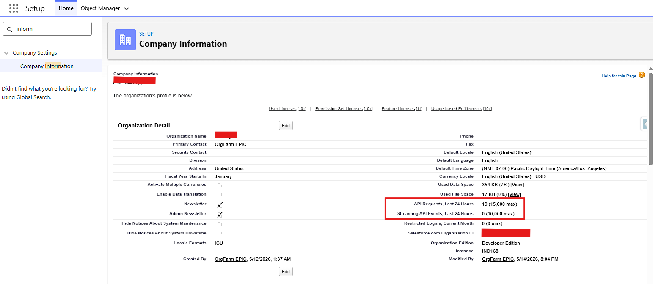Toggle the Newsletter checkmark
Image resolution: width=653 pixels, height=284 pixels.
(x=220, y=204)
